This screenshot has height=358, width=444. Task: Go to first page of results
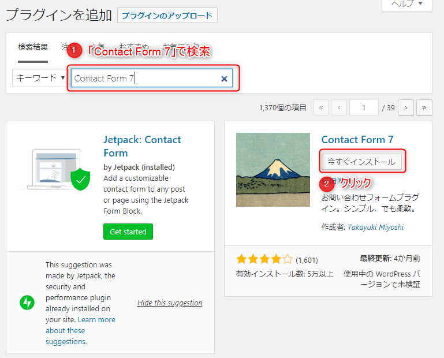321,107
